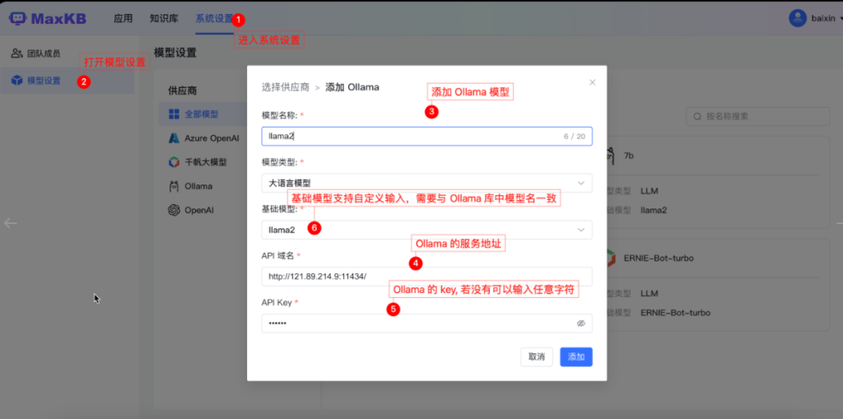The height and width of the screenshot is (419, 843).
Task: Click the baixin user avatar
Action: [797, 18]
